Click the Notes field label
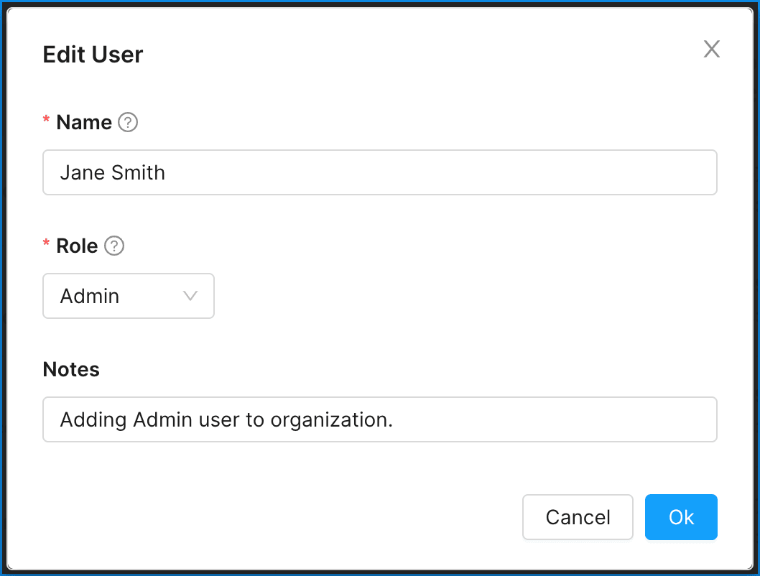The width and height of the screenshot is (760, 576). (71, 370)
